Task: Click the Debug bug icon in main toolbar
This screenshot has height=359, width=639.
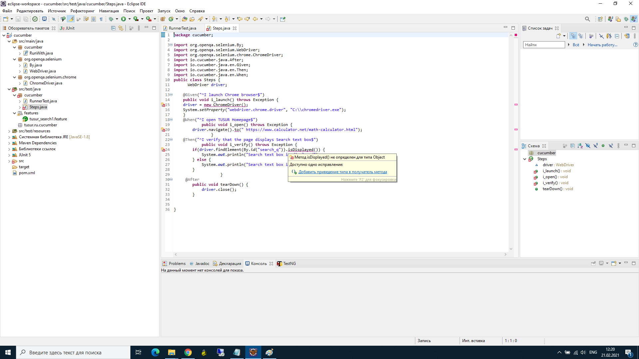Action: (111, 19)
